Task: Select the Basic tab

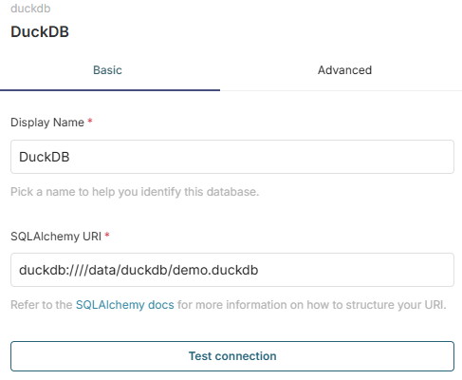Action: coord(107,70)
